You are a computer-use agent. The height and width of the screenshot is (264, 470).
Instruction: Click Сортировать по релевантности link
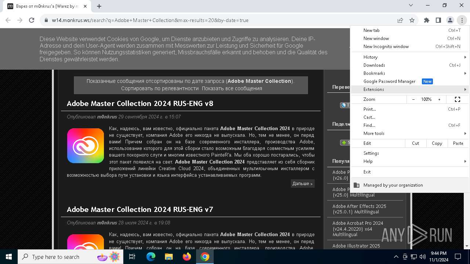(160, 88)
